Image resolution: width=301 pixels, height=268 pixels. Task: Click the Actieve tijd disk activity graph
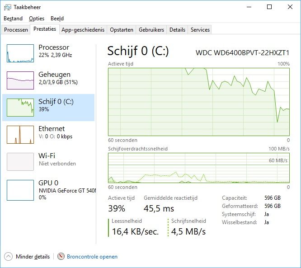[199, 102]
